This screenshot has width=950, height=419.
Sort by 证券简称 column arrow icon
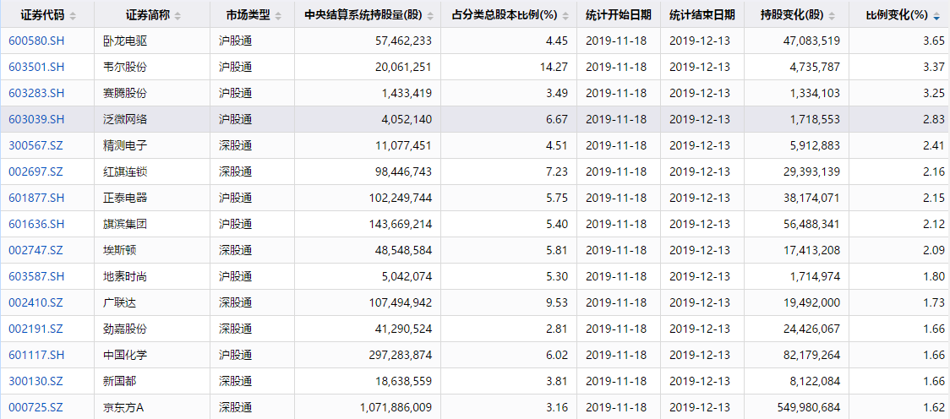pos(177,16)
